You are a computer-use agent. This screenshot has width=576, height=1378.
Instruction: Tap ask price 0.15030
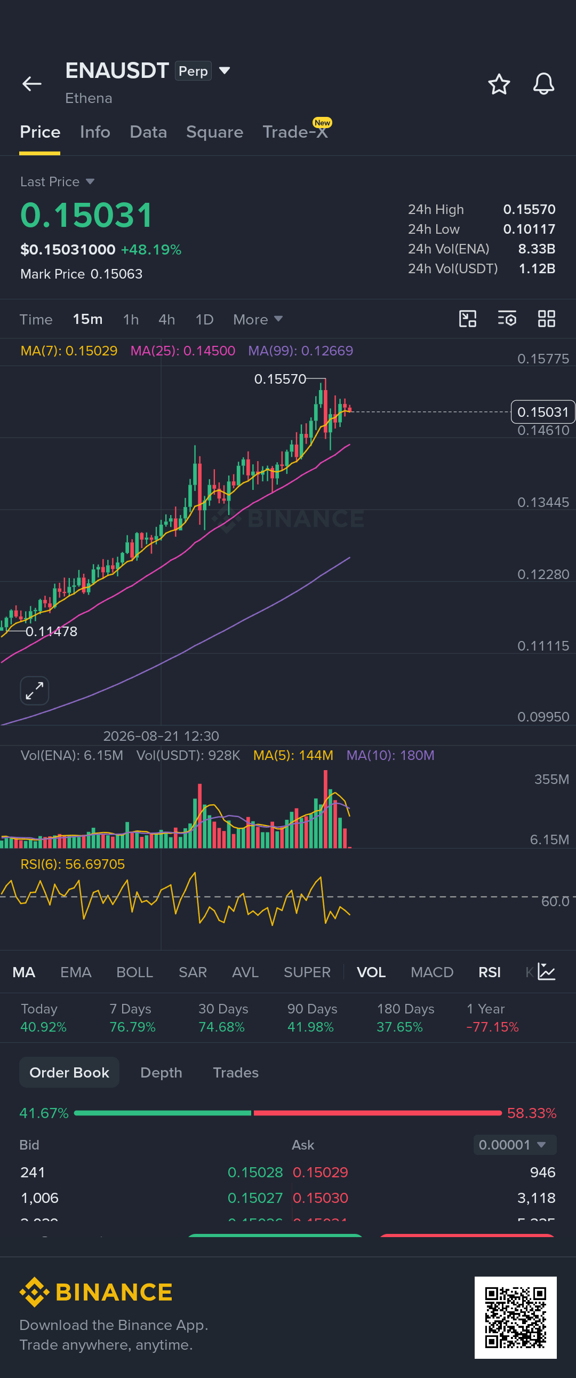[x=321, y=1198]
